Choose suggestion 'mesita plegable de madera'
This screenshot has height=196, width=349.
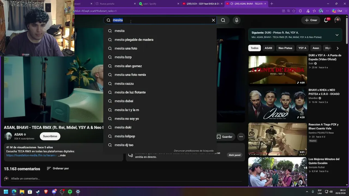[x=160, y=40]
